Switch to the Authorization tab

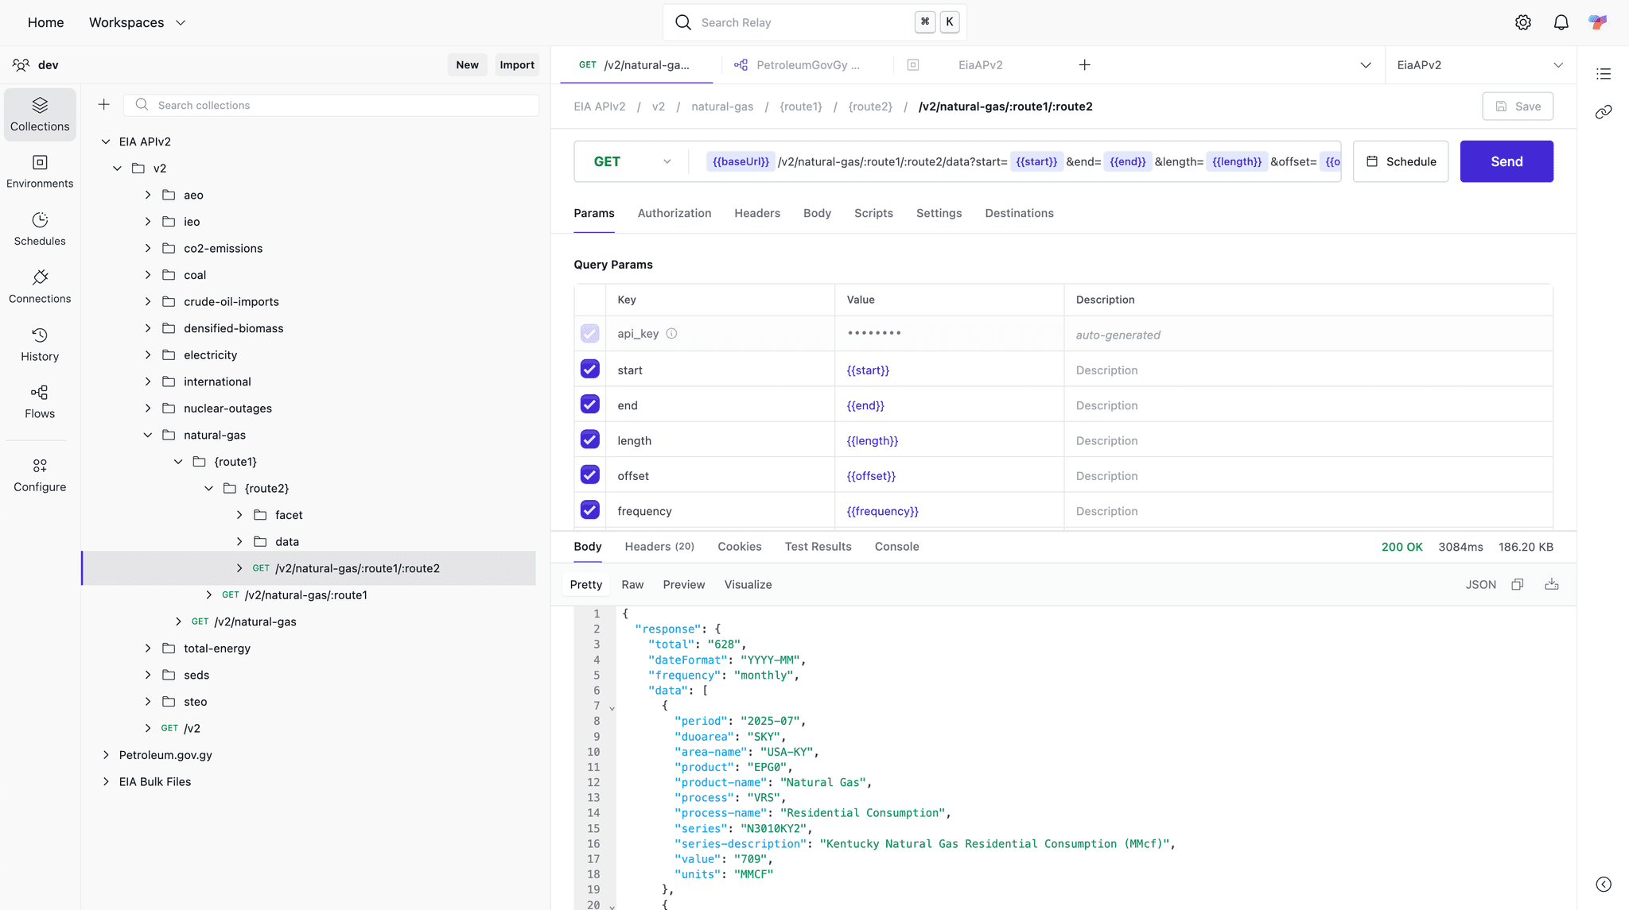pyautogui.click(x=674, y=213)
